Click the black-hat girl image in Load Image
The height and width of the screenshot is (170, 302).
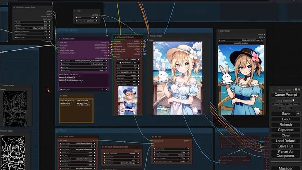coord(241,80)
